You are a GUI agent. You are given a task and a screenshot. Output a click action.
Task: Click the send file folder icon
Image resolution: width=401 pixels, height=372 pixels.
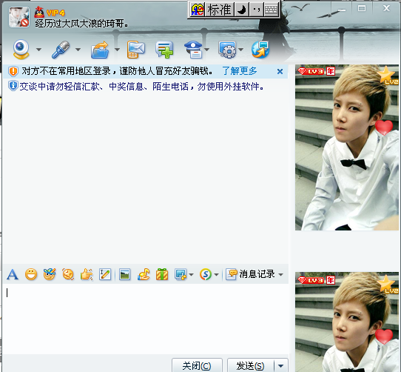coord(100,50)
